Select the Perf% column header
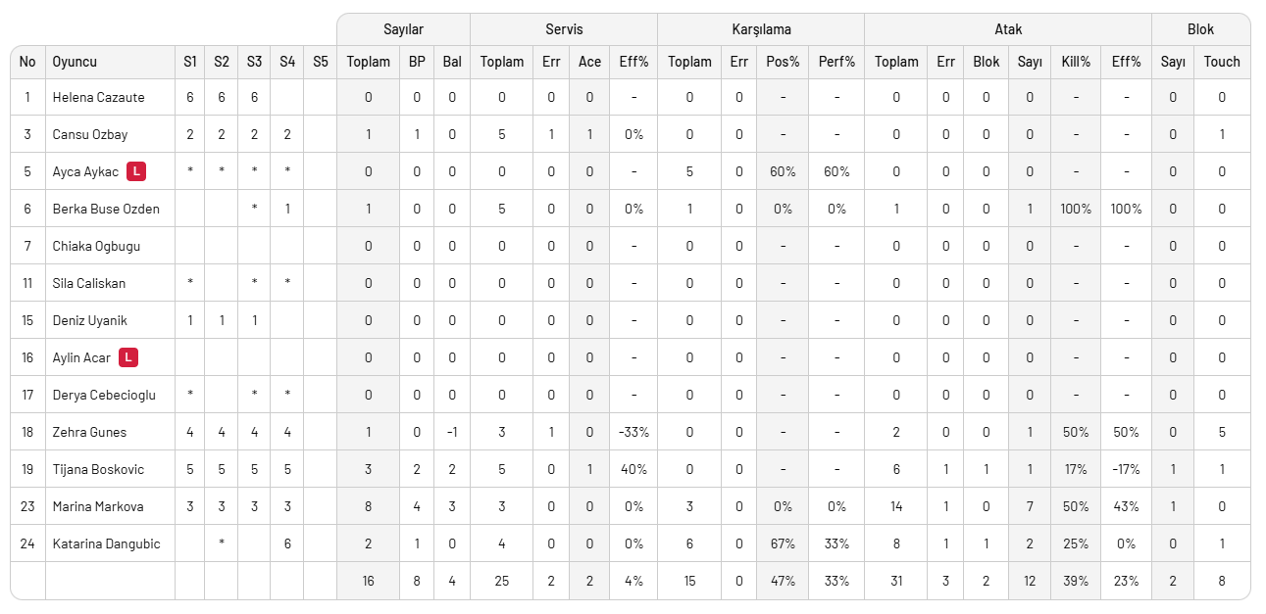This screenshot has height=614, width=1266. point(836,62)
